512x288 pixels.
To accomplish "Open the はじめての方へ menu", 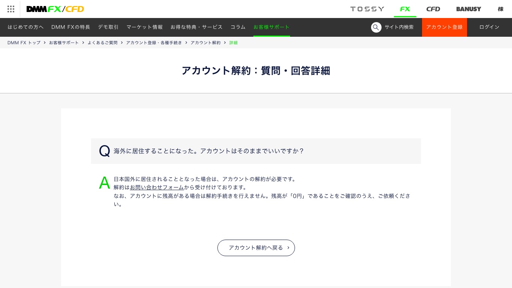I will [26, 27].
